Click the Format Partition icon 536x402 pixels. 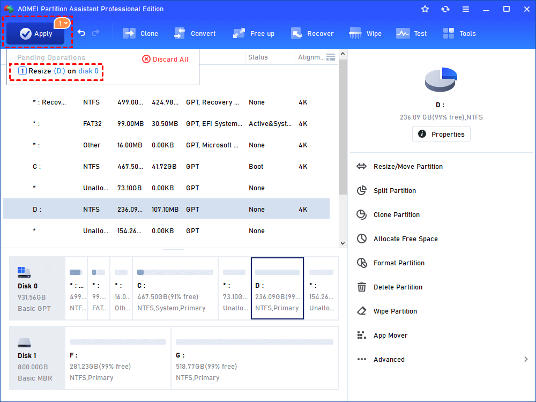click(361, 263)
